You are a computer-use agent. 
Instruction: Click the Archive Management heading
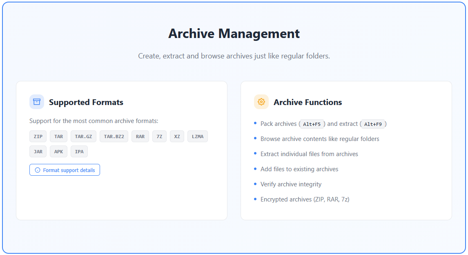[x=234, y=34]
